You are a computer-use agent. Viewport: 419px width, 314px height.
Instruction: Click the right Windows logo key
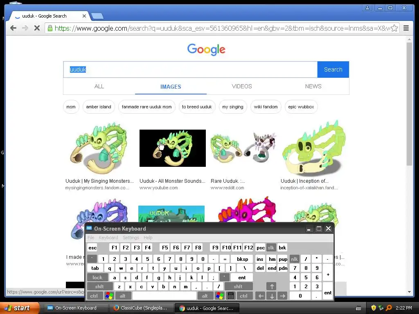click(220, 296)
